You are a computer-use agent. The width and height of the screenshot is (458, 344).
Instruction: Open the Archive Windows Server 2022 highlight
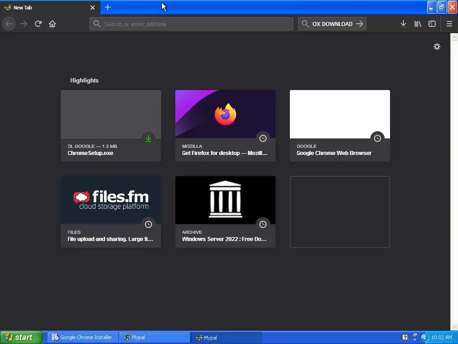225,212
